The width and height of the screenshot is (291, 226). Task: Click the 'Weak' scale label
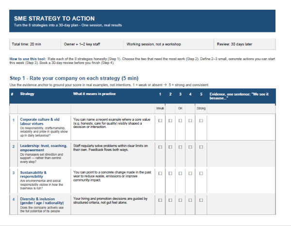[x=160, y=108]
